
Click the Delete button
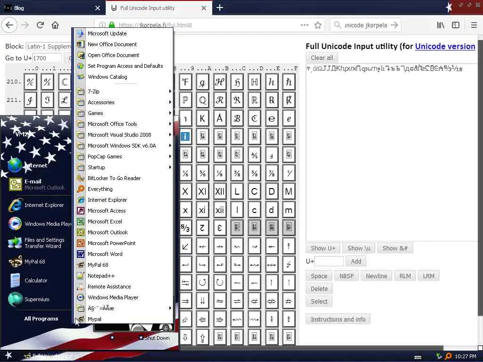pyautogui.click(x=319, y=289)
